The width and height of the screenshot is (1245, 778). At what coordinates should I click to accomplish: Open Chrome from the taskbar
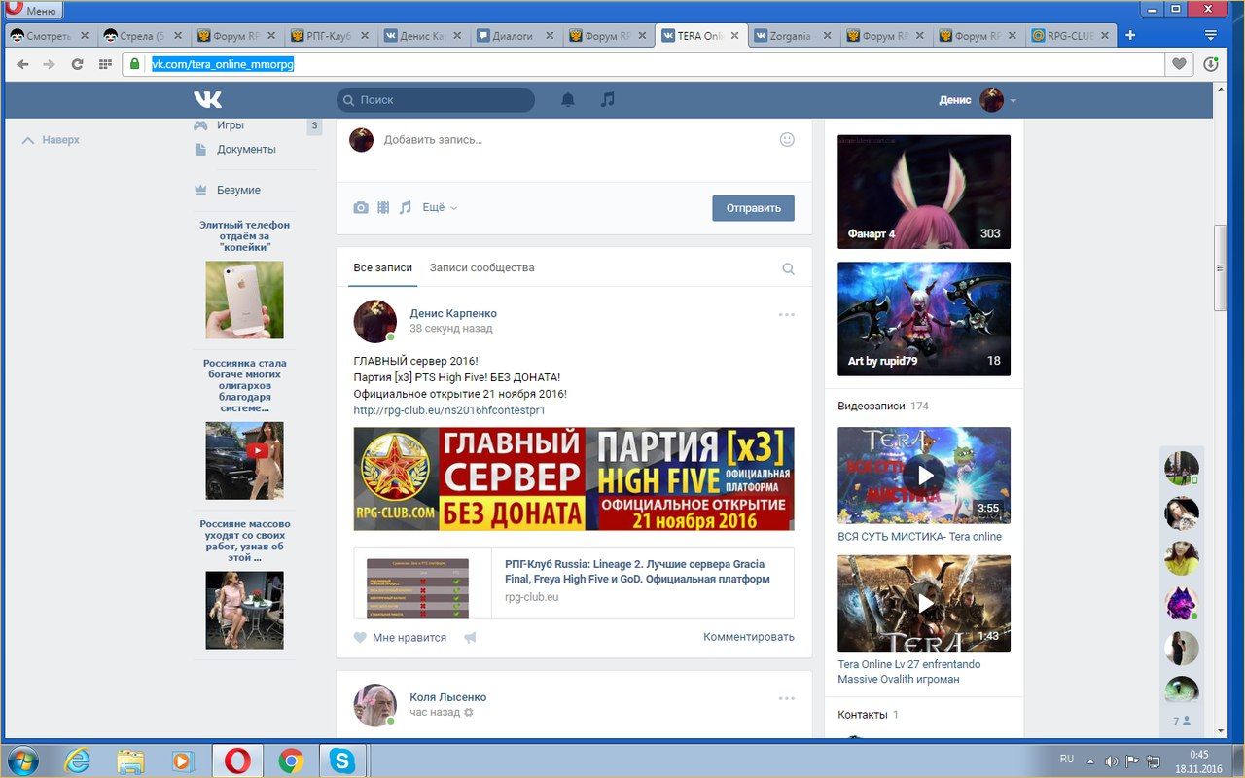(x=290, y=760)
